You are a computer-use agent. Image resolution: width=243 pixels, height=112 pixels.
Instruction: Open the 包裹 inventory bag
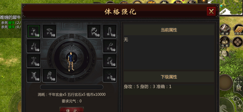tap(225, 42)
